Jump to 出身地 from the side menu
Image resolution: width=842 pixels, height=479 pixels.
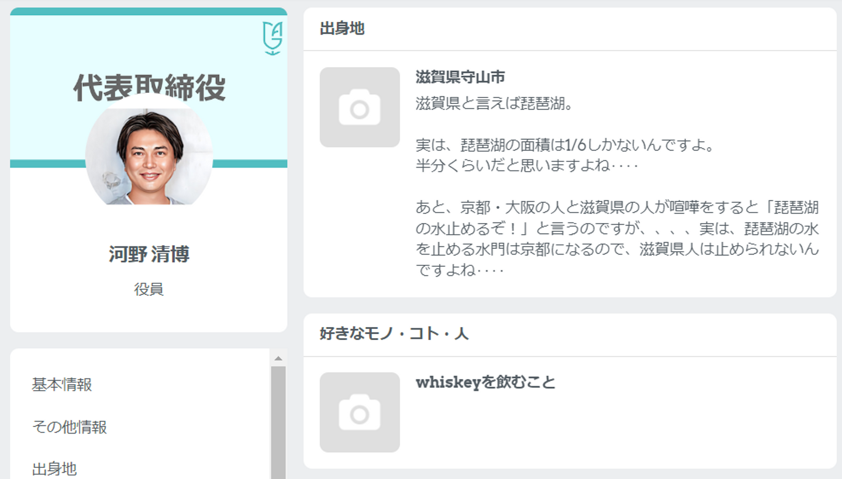point(54,469)
